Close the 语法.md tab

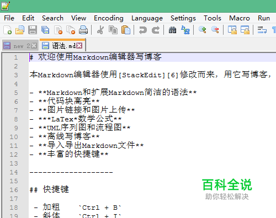point(79,45)
